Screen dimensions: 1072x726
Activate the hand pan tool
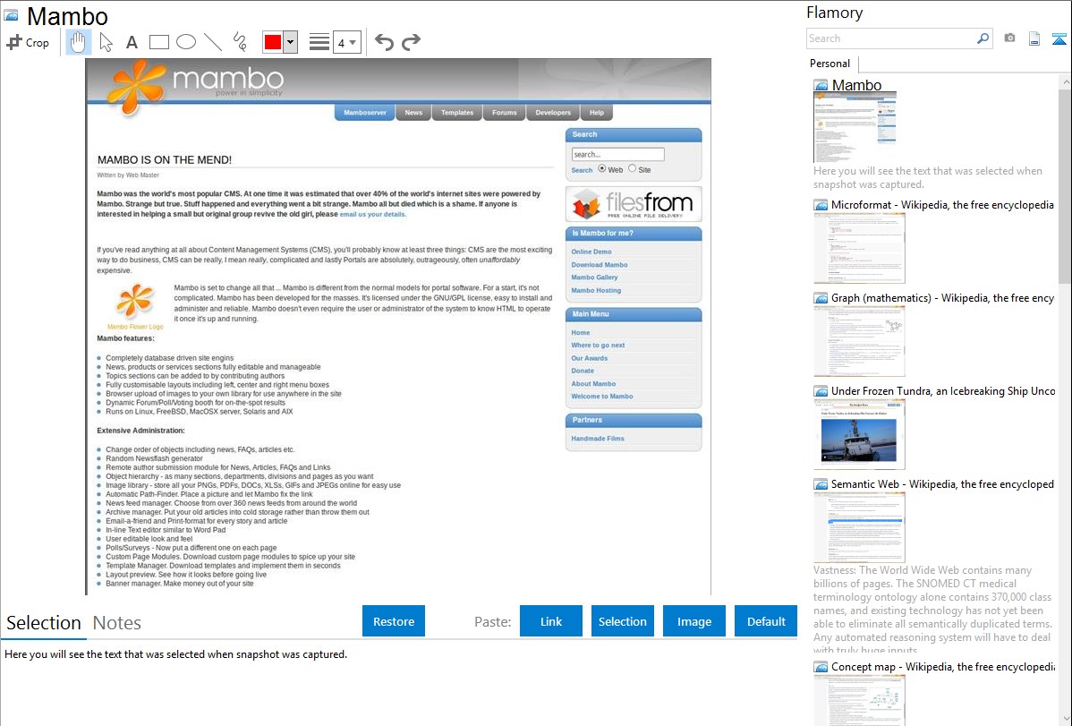click(78, 42)
